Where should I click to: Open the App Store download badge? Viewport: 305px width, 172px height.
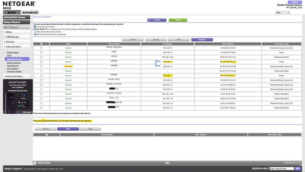point(23,103)
